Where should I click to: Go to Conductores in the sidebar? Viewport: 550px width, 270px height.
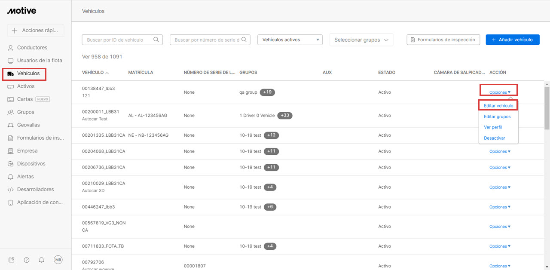32,48
